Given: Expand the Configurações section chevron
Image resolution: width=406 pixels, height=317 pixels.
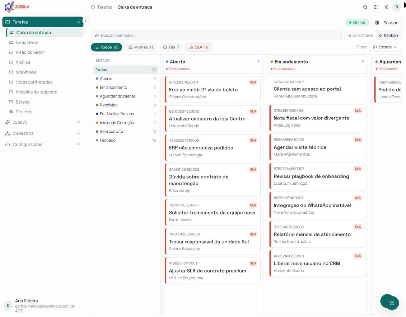Looking at the screenshot, I should tap(79, 144).
